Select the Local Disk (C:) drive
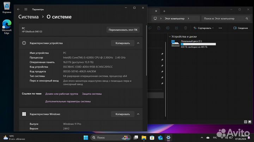Viewport: 254px width, 142px height. [x=194, y=44]
